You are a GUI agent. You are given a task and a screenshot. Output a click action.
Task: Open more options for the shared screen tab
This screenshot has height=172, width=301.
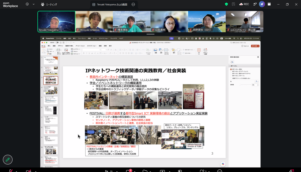click(133, 4)
